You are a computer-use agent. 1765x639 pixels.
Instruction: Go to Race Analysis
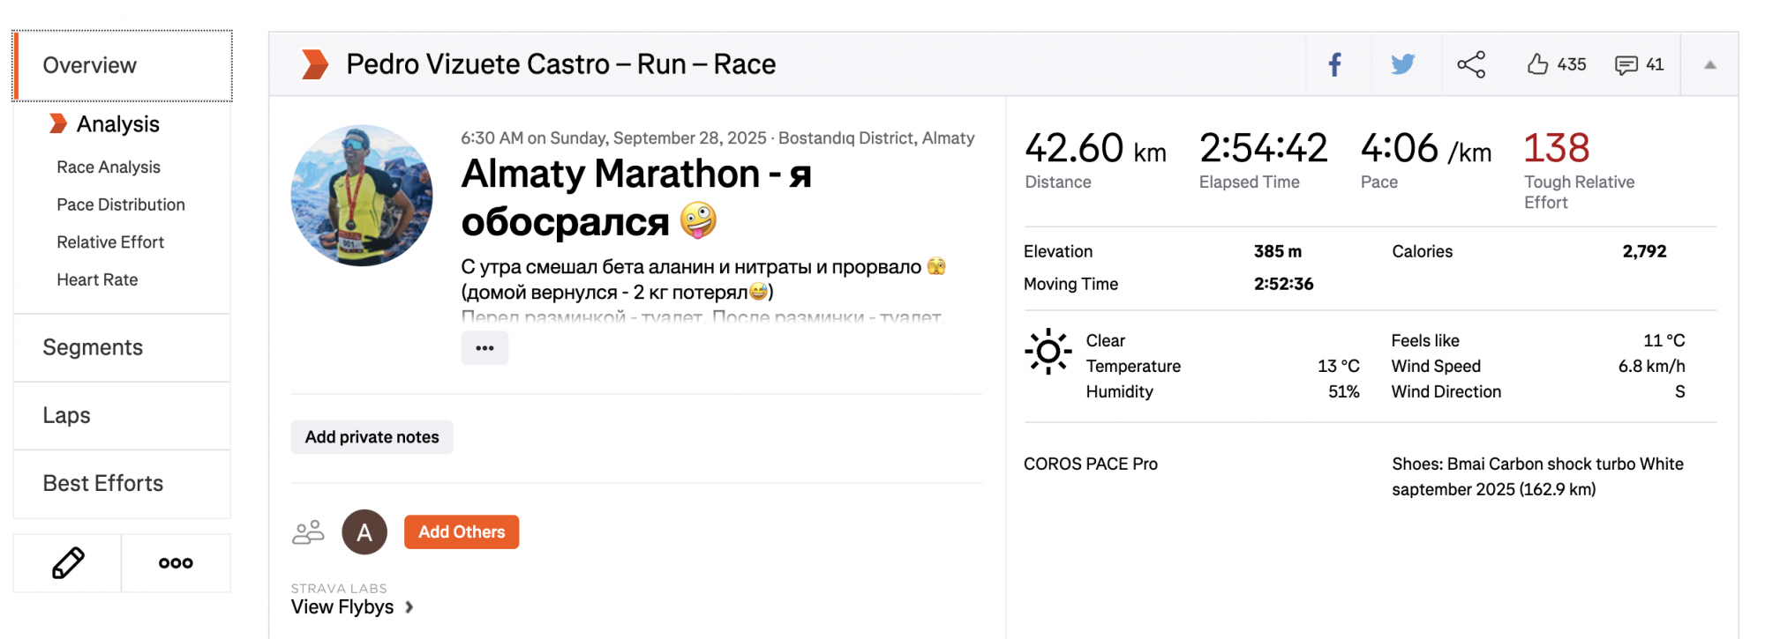(x=109, y=167)
